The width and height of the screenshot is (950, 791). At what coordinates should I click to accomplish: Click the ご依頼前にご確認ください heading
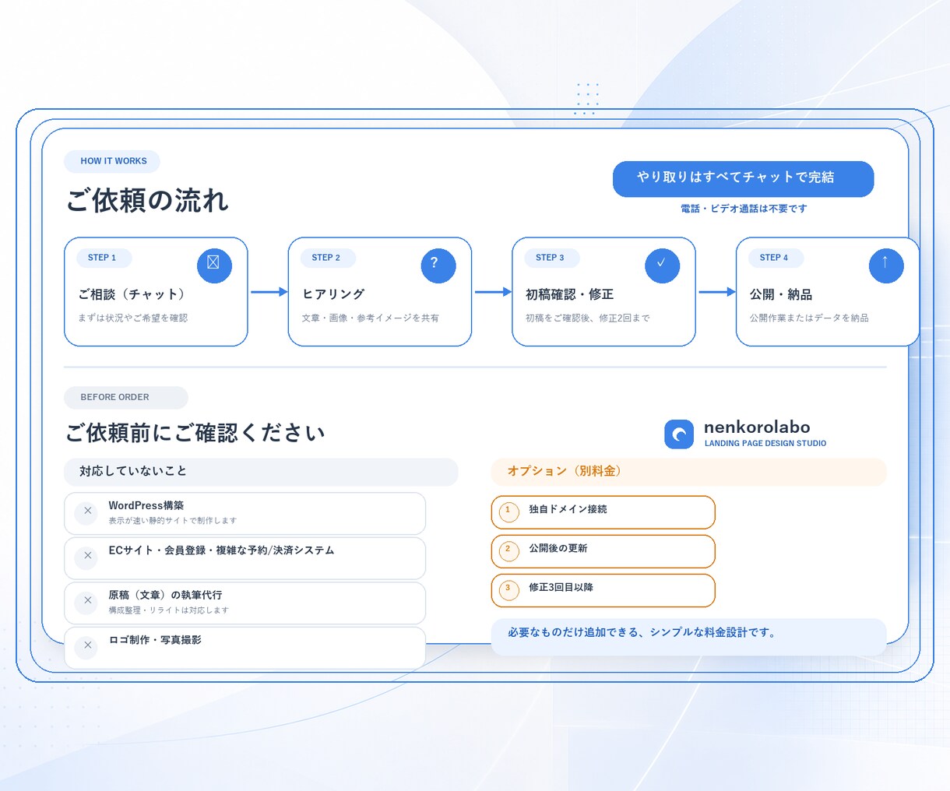195,433
